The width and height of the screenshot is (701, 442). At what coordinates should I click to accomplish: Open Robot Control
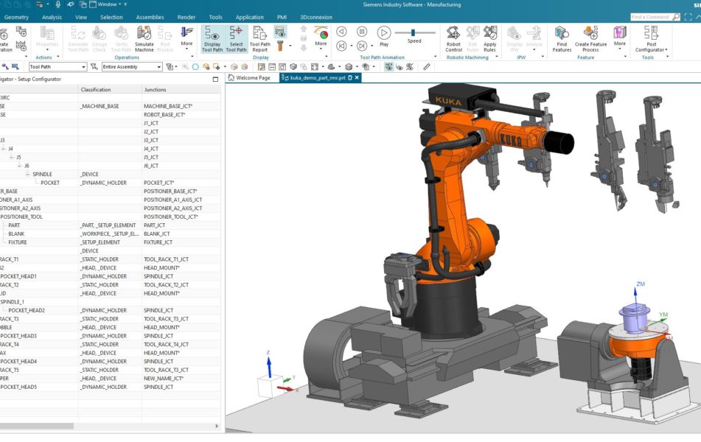tap(453, 39)
